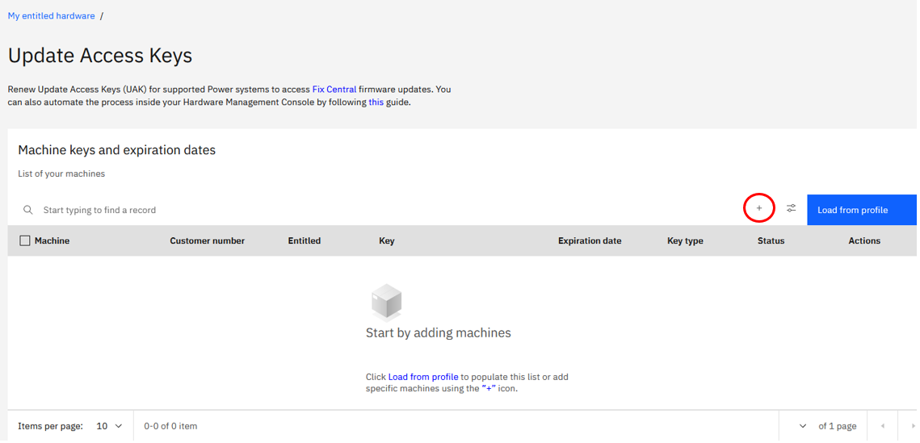Click the Machine column header
The image size is (920, 443).
click(x=52, y=240)
